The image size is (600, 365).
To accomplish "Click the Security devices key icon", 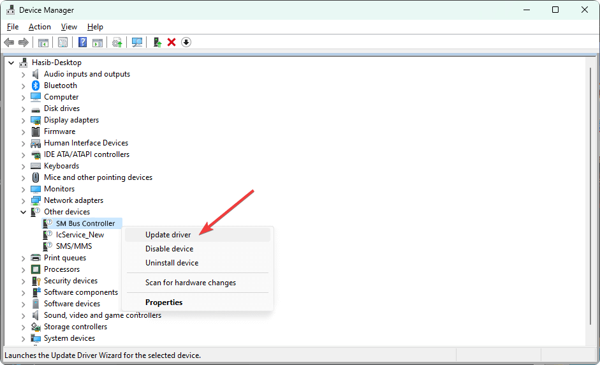I will pos(36,281).
